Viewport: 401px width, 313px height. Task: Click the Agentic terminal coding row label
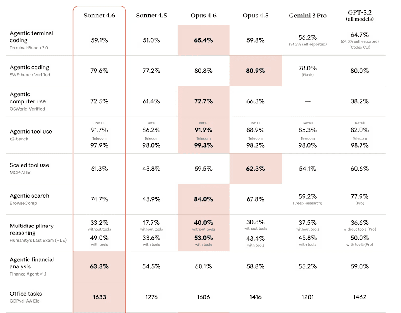(x=31, y=37)
